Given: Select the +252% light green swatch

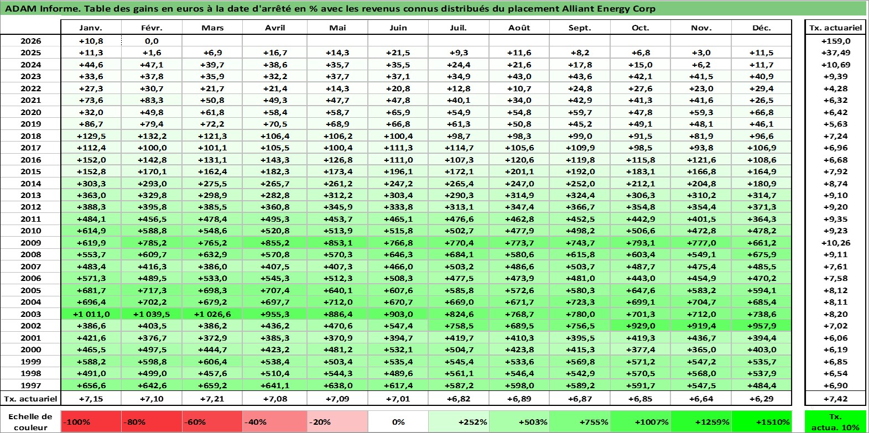Looking at the screenshot, I should 459,421.
